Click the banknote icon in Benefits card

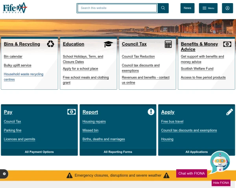227,44
